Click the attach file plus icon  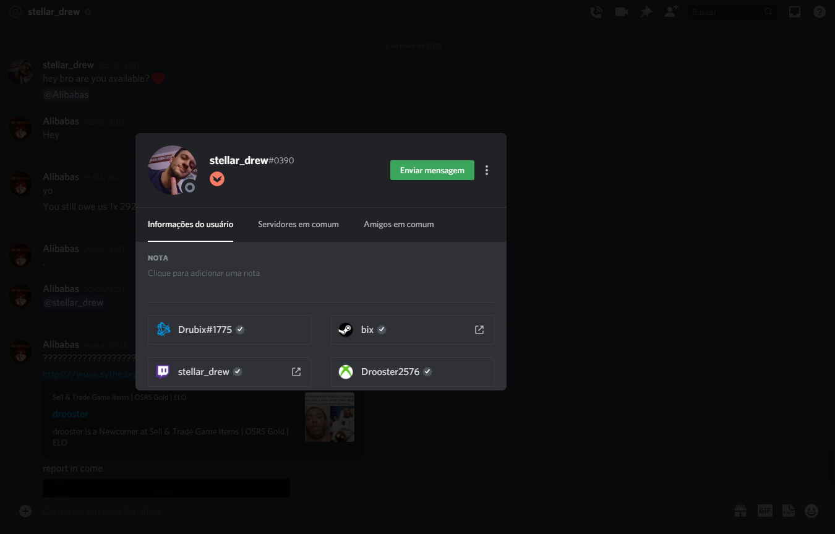pos(25,511)
